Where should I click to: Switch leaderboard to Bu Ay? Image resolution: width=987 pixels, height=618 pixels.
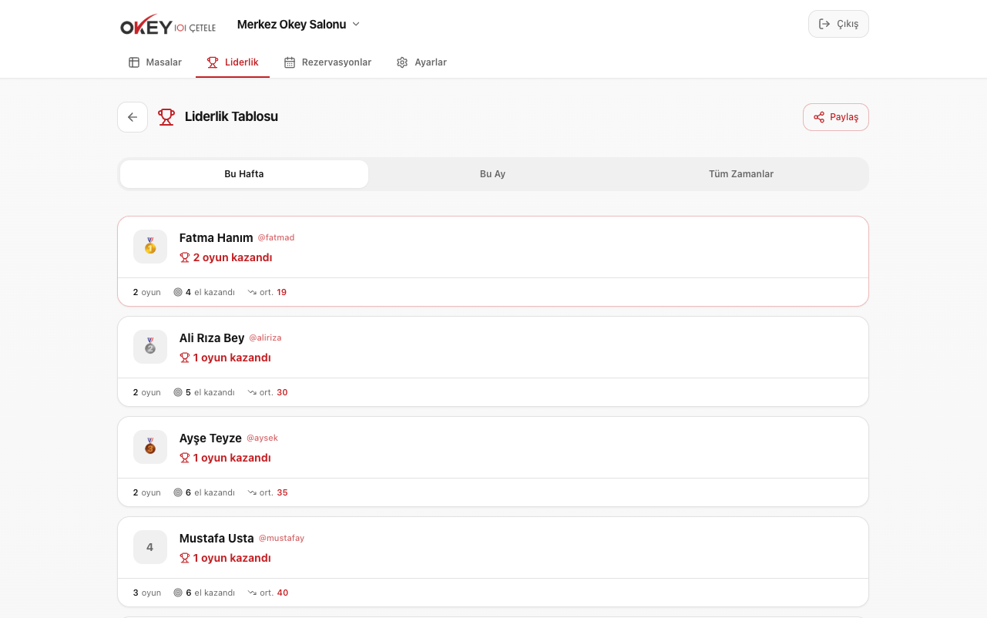point(492,174)
